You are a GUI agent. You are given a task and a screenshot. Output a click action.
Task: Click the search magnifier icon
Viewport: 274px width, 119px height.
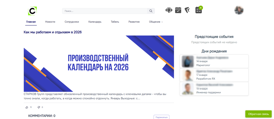(x=151, y=11)
